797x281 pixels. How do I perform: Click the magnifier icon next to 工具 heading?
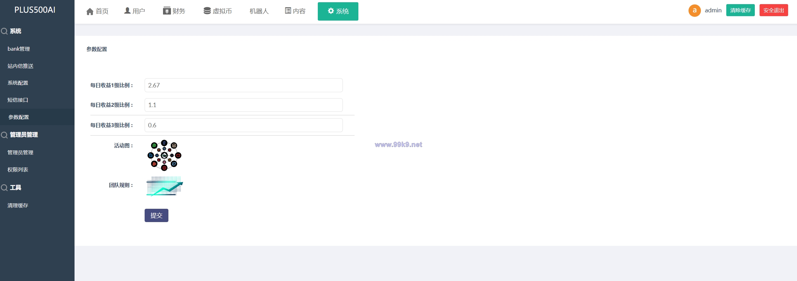[x=4, y=188]
